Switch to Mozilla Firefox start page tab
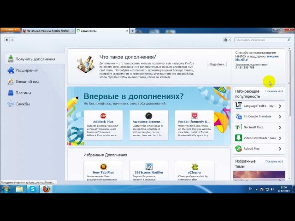295x221 pixels. [48, 31]
